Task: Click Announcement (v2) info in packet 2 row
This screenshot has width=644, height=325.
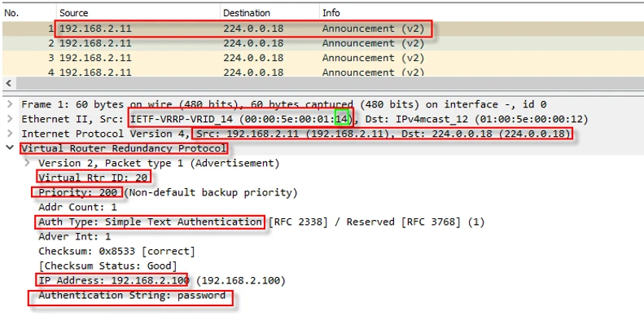Action: pos(373,43)
